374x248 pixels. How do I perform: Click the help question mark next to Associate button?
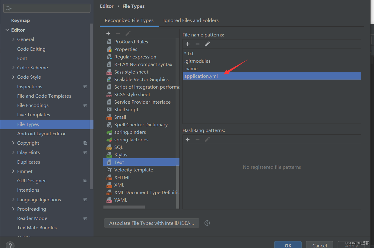207,223
